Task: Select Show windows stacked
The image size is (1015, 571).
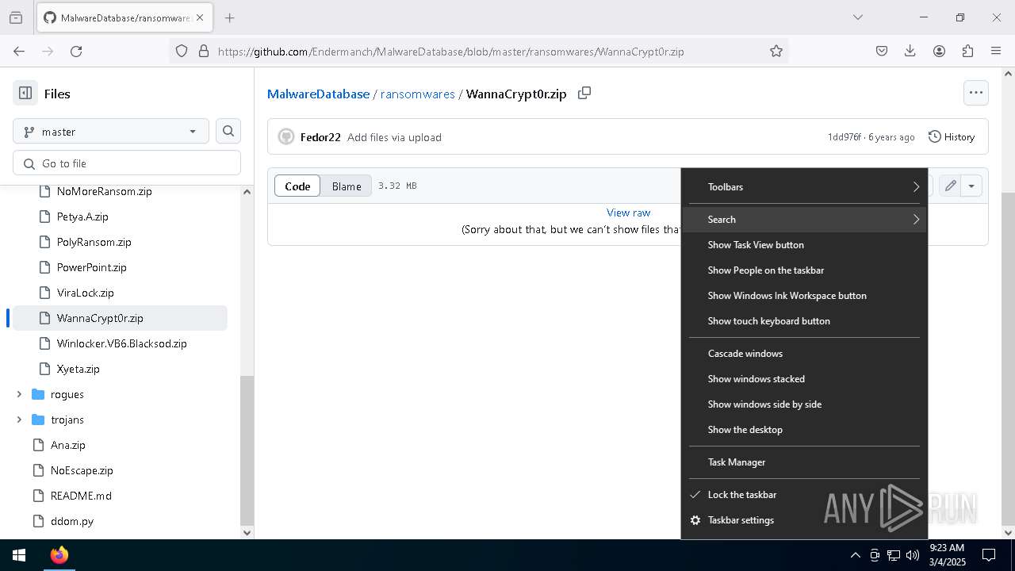Action: [x=804, y=379]
